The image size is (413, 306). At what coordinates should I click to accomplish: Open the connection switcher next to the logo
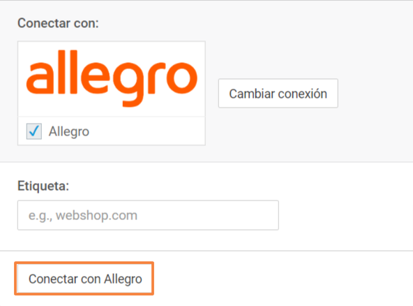coord(278,94)
